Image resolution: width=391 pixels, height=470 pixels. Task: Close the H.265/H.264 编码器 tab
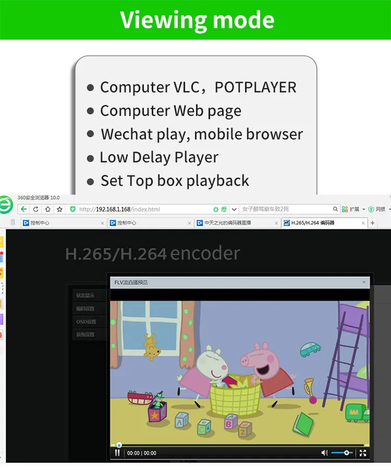pyautogui.click(x=363, y=223)
